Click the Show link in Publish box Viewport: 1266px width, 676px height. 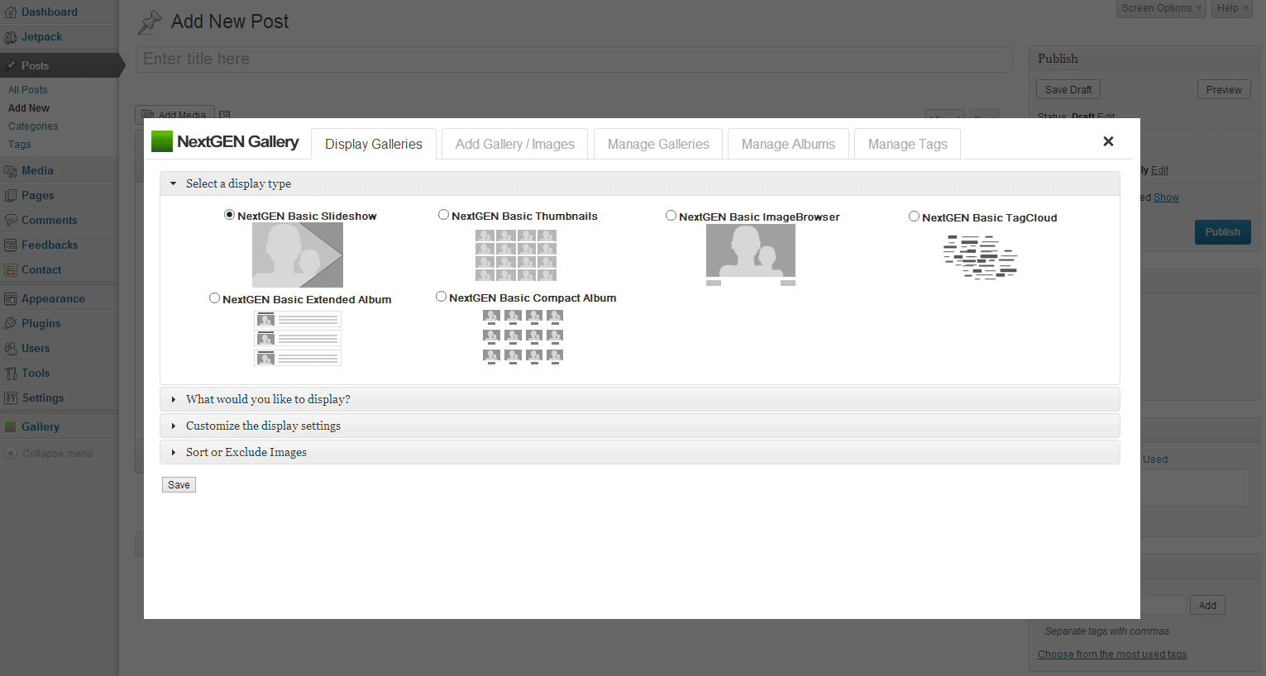click(x=1167, y=198)
